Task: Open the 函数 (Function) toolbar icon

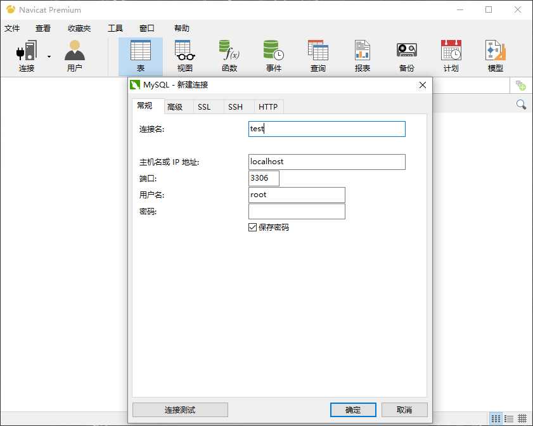Action: (229, 56)
